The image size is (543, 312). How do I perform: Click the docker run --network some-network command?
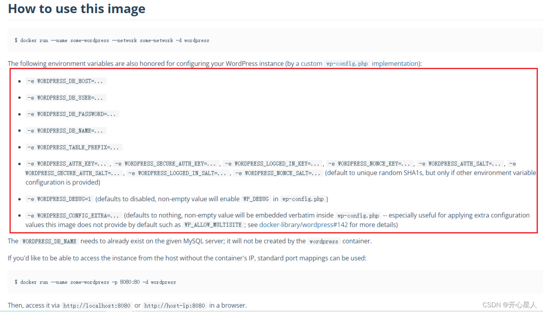tap(112, 40)
